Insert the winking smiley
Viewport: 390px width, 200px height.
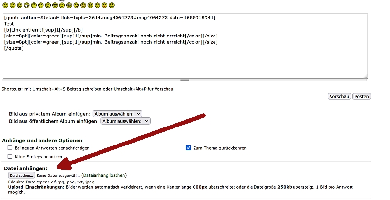[x=12, y=6]
